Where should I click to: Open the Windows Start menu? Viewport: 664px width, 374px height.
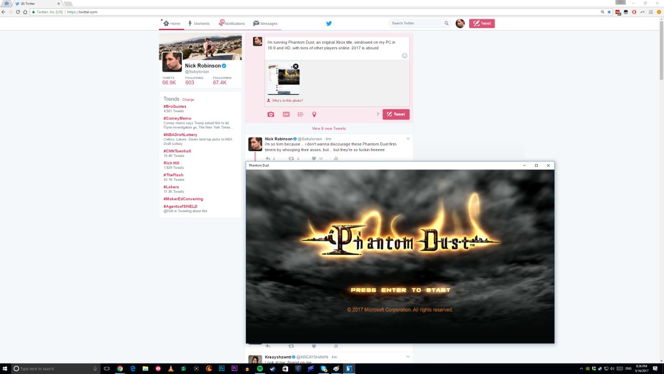click(x=5, y=368)
